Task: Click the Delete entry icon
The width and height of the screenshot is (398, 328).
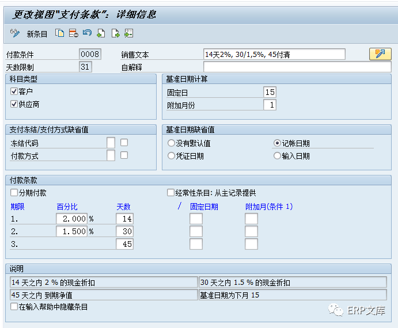Action: tap(73, 33)
